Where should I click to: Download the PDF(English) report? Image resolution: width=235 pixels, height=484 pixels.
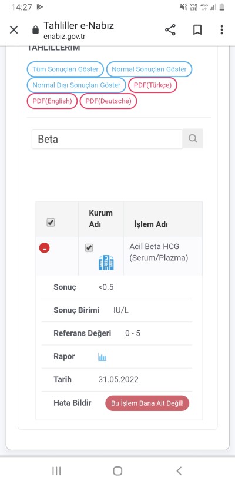click(x=52, y=101)
